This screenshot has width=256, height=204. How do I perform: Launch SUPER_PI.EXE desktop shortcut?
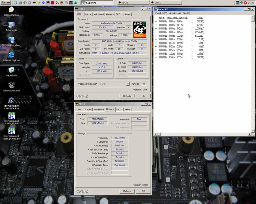pos(11,116)
